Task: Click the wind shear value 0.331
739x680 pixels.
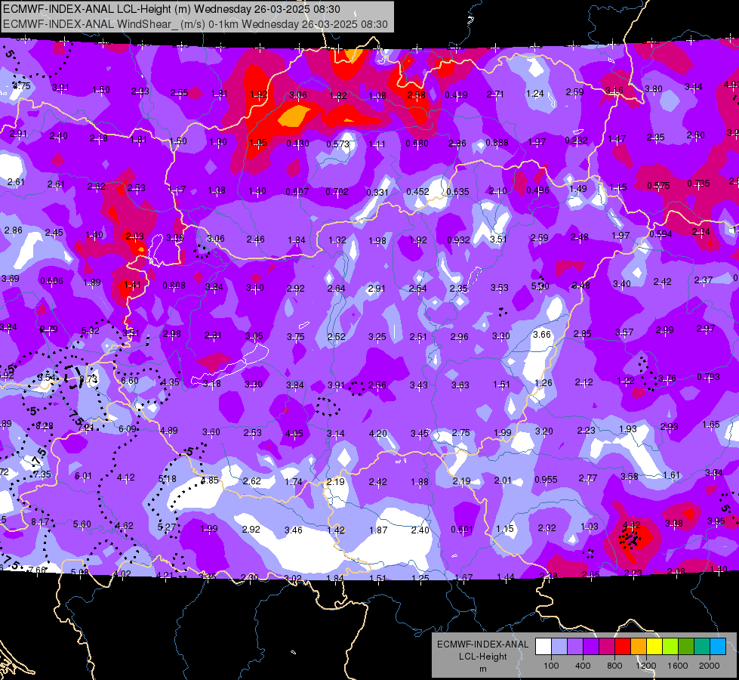Action: (x=377, y=192)
